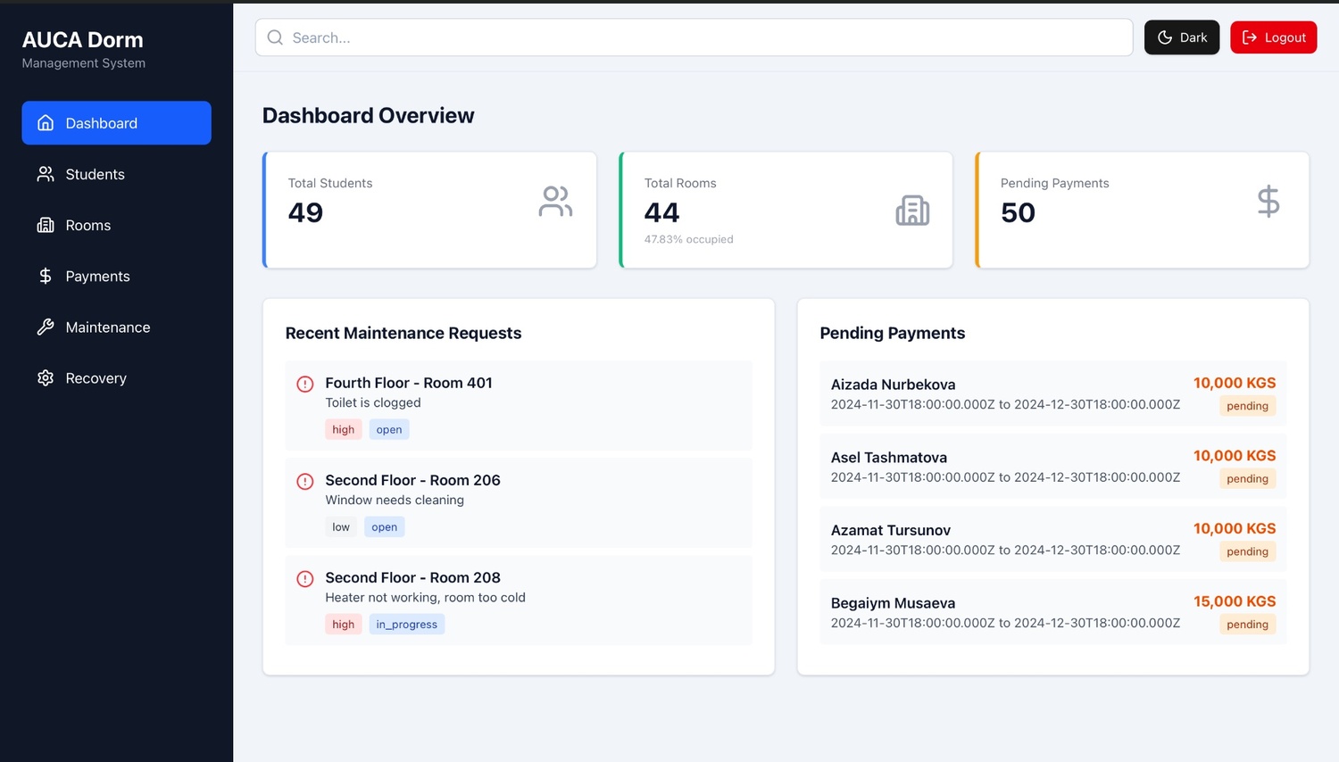Click the logout arrow icon
This screenshot has width=1339, height=762.
(1250, 37)
